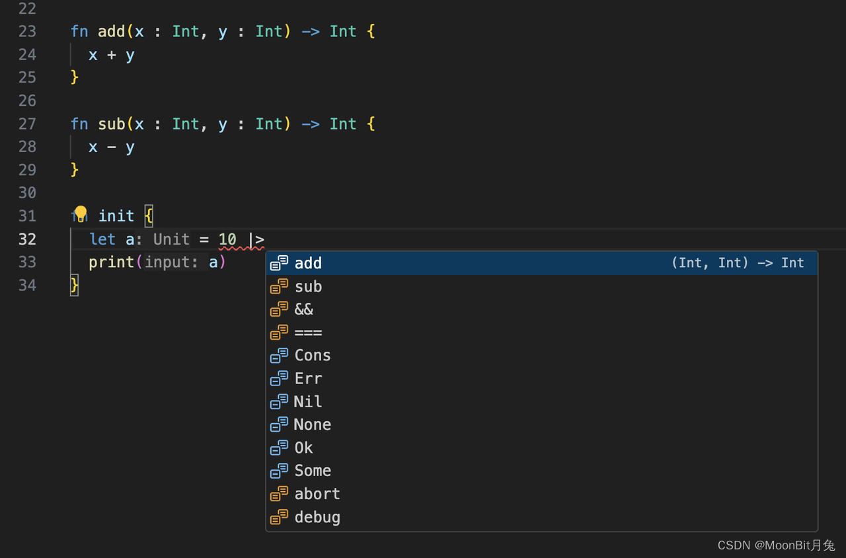
Task: Click the 'add' function name on line 23
Action: 112,32
